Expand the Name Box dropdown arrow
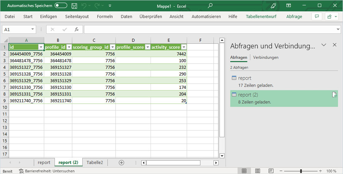343x174 pixels. tap(33, 29)
